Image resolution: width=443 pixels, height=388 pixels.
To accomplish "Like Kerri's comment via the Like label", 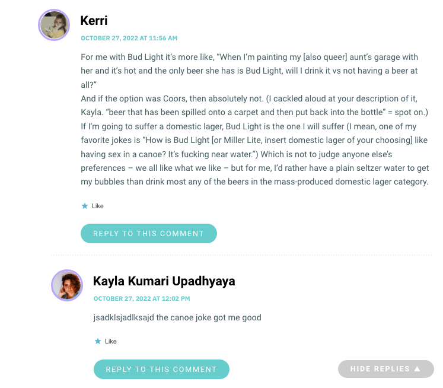I will (x=98, y=206).
